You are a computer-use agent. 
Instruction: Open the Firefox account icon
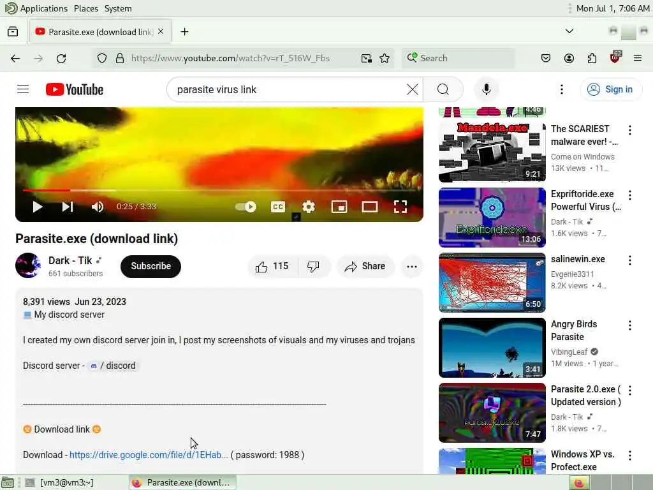[x=569, y=58]
